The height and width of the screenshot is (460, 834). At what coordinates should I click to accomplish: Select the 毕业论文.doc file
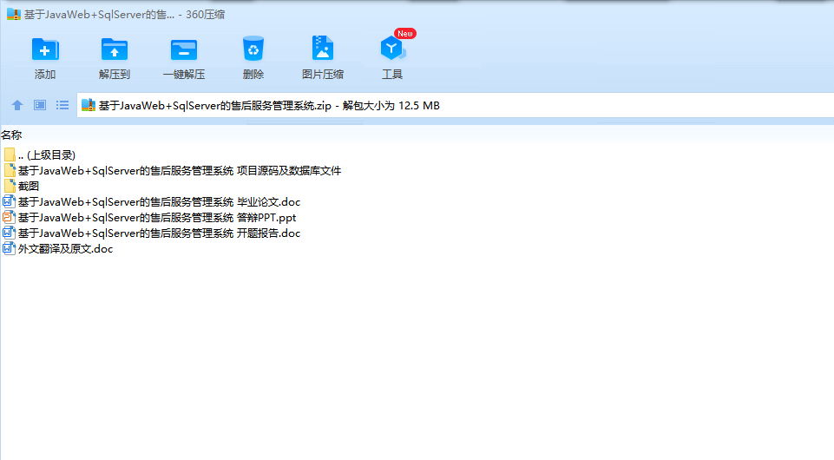click(x=152, y=202)
